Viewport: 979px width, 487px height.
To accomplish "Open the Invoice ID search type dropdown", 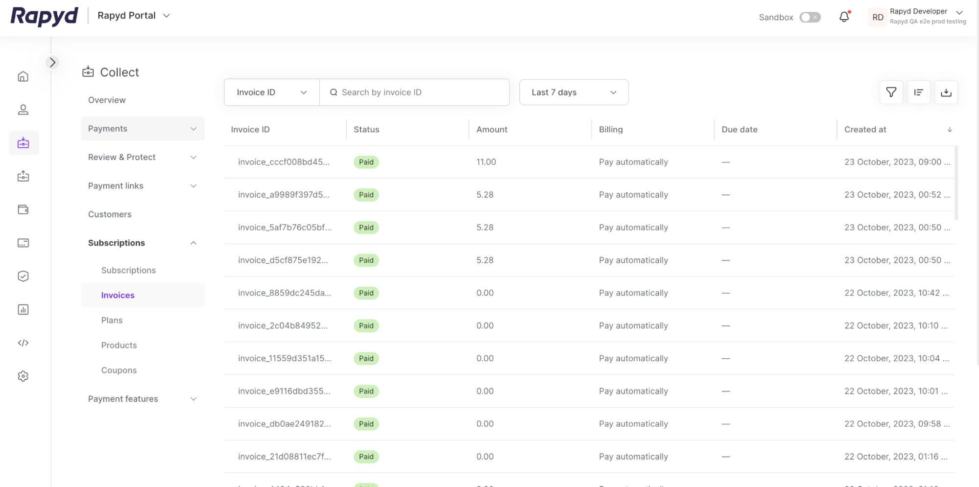I will pos(271,92).
